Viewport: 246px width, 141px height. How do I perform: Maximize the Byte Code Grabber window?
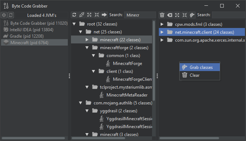tap(222, 6)
